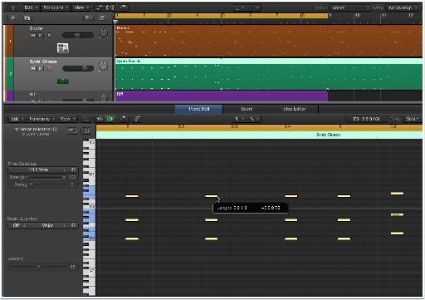Click the rightmost icon in track header bar
This screenshot has height=300, width=425.
point(102,18)
